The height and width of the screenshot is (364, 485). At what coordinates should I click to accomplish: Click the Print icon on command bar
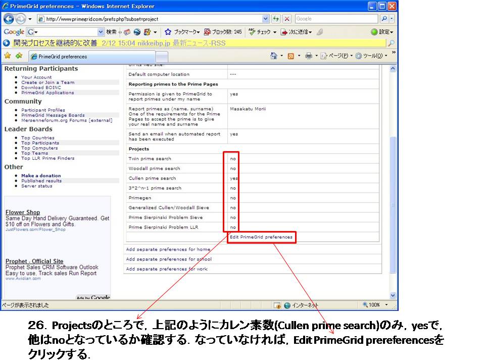[308, 56]
